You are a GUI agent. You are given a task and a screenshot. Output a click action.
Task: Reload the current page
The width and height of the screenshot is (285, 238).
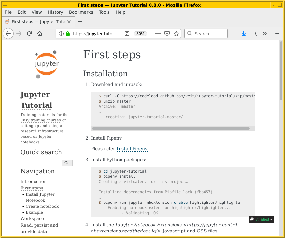pos(29,34)
